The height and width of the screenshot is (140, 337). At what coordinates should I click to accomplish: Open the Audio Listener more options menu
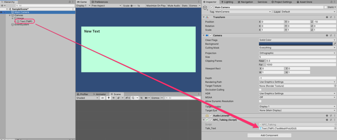tap(335, 116)
